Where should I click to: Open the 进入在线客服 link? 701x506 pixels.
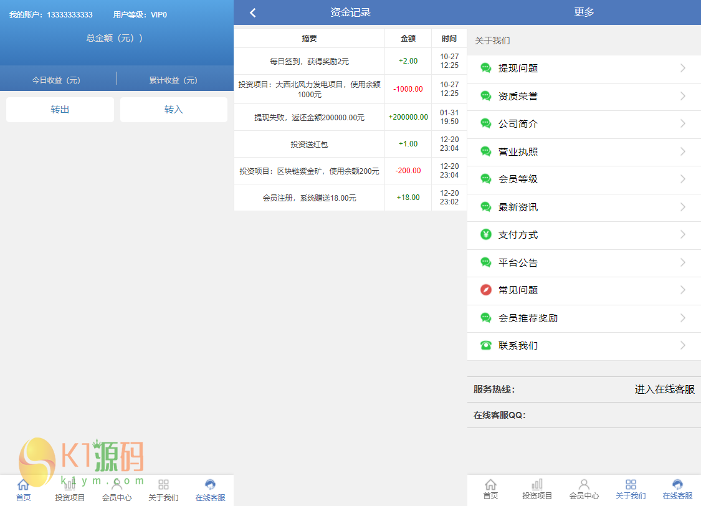(x=664, y=389)
